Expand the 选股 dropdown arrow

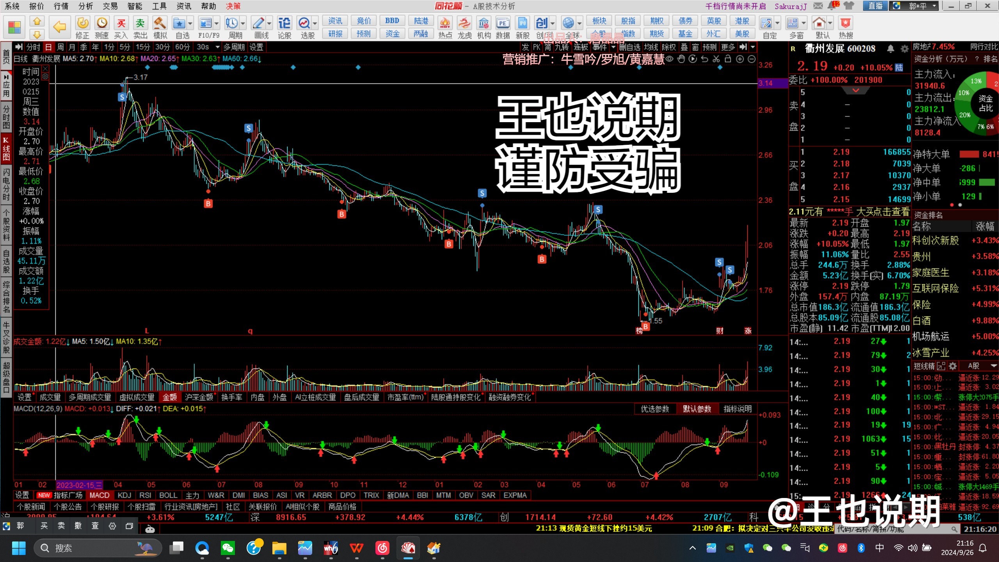(x=315, y=23)
